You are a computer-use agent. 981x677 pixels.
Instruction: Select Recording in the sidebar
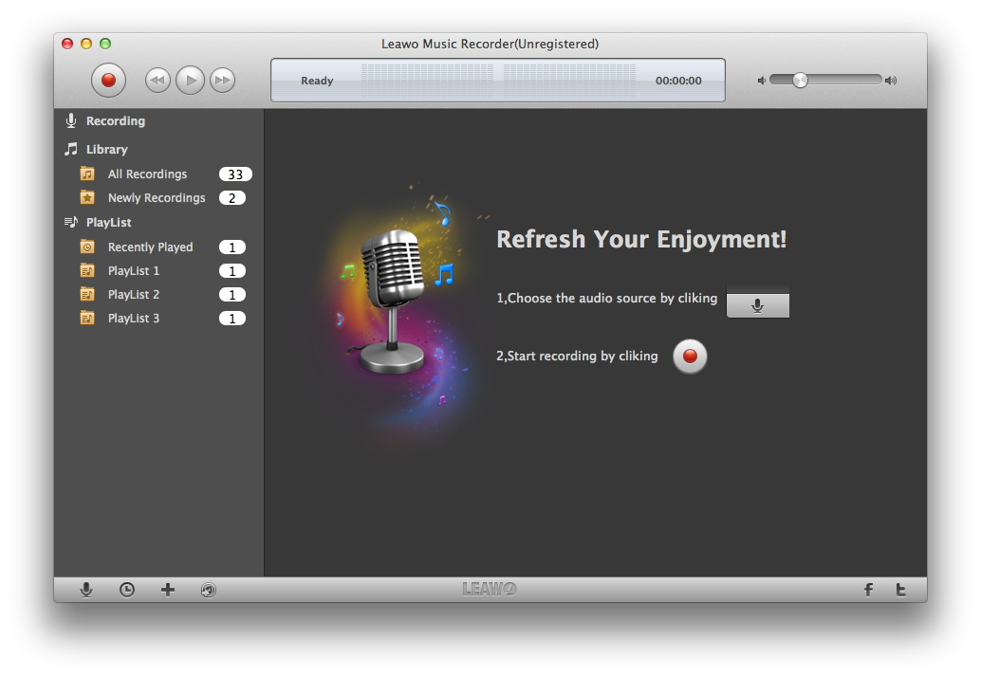tap(115, 121)
